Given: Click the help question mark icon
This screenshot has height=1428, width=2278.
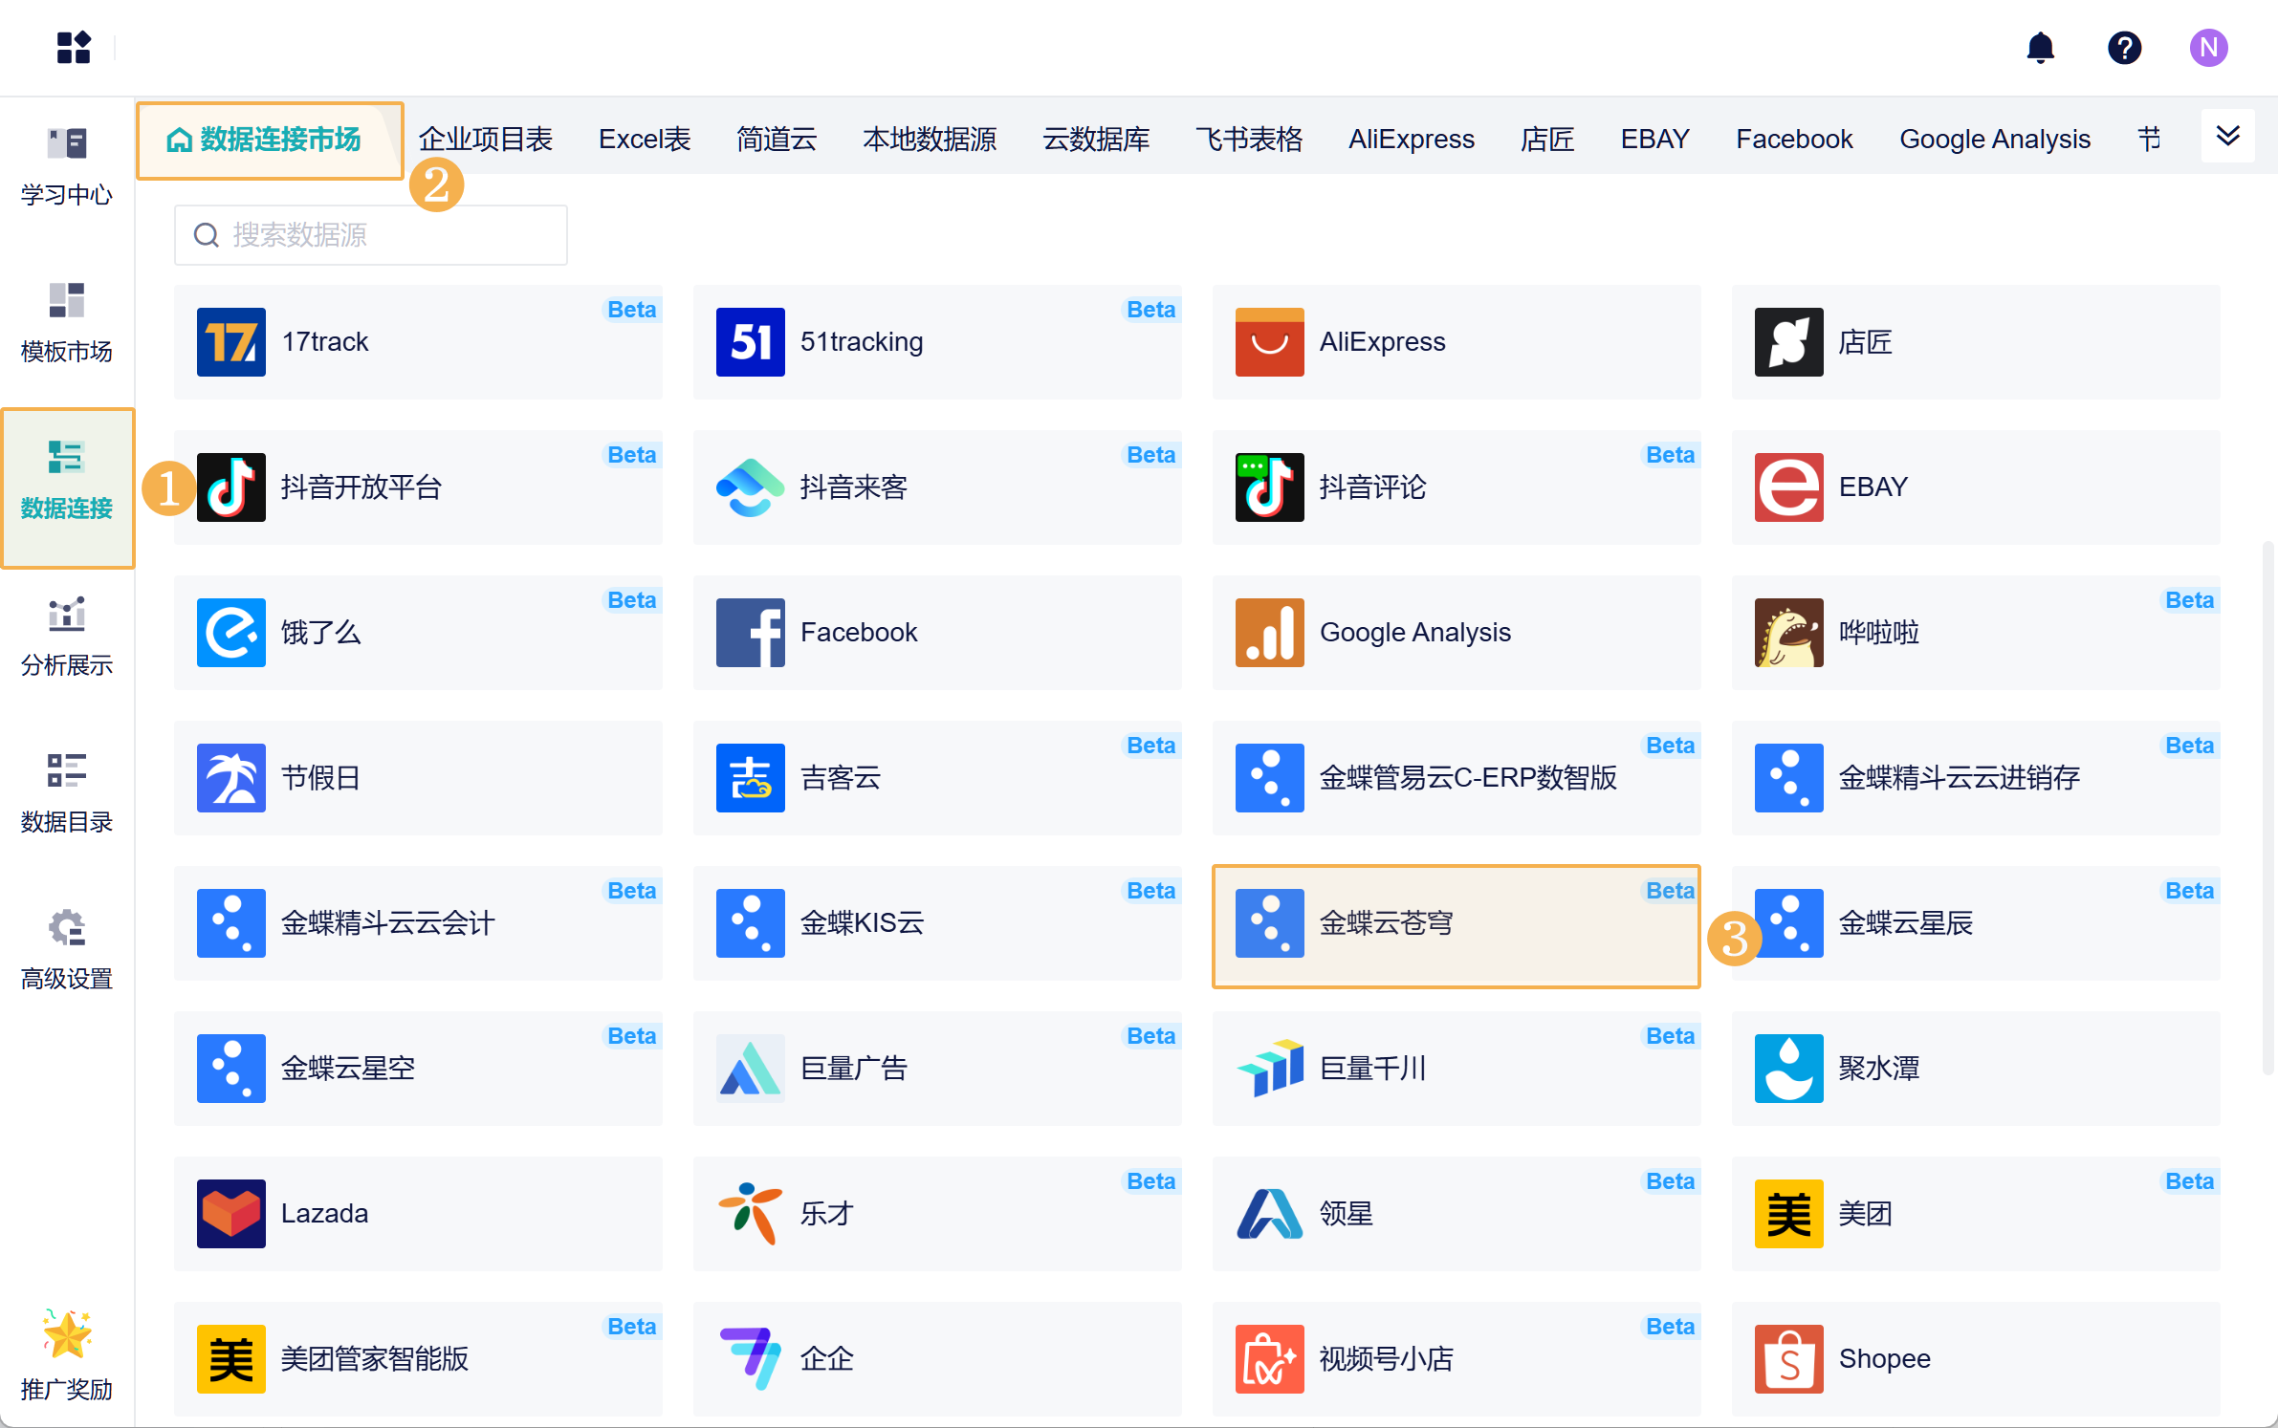Looking at the screenshot, I should (2124, 48).
